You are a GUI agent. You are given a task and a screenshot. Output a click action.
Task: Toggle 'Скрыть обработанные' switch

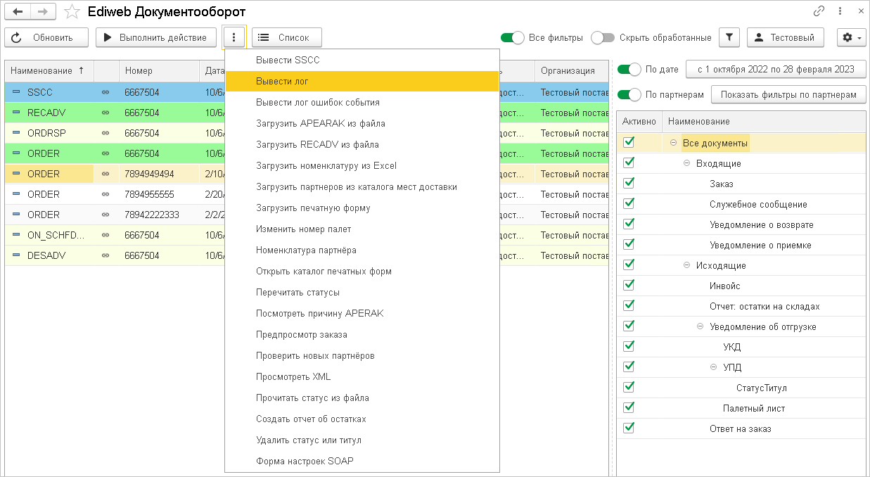click(603, 38)
